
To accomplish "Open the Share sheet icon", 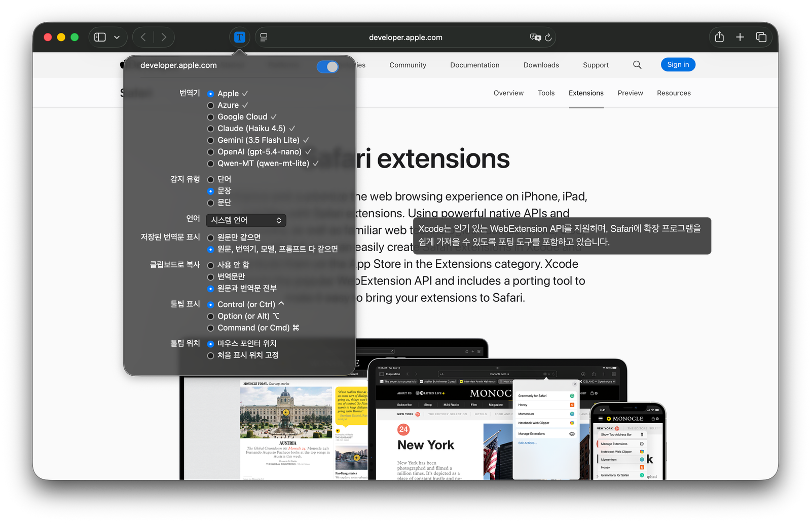I will coord(719,37).
